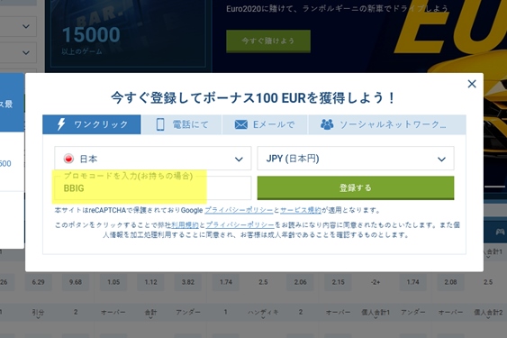Close the registration popup with the X
The image size is (507, 338).
coord(472,84)
